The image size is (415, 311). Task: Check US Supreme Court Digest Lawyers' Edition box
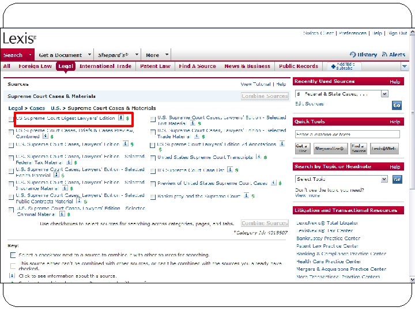11,119
